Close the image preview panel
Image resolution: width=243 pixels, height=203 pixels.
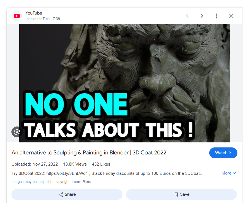coord(231,16)
